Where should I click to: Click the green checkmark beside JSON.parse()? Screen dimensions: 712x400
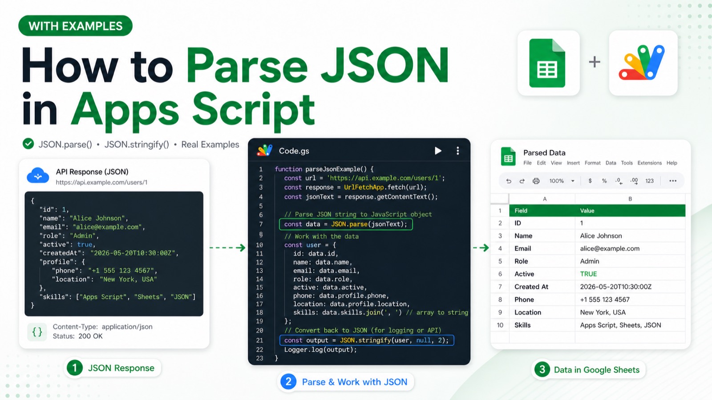tap(28, 144)
